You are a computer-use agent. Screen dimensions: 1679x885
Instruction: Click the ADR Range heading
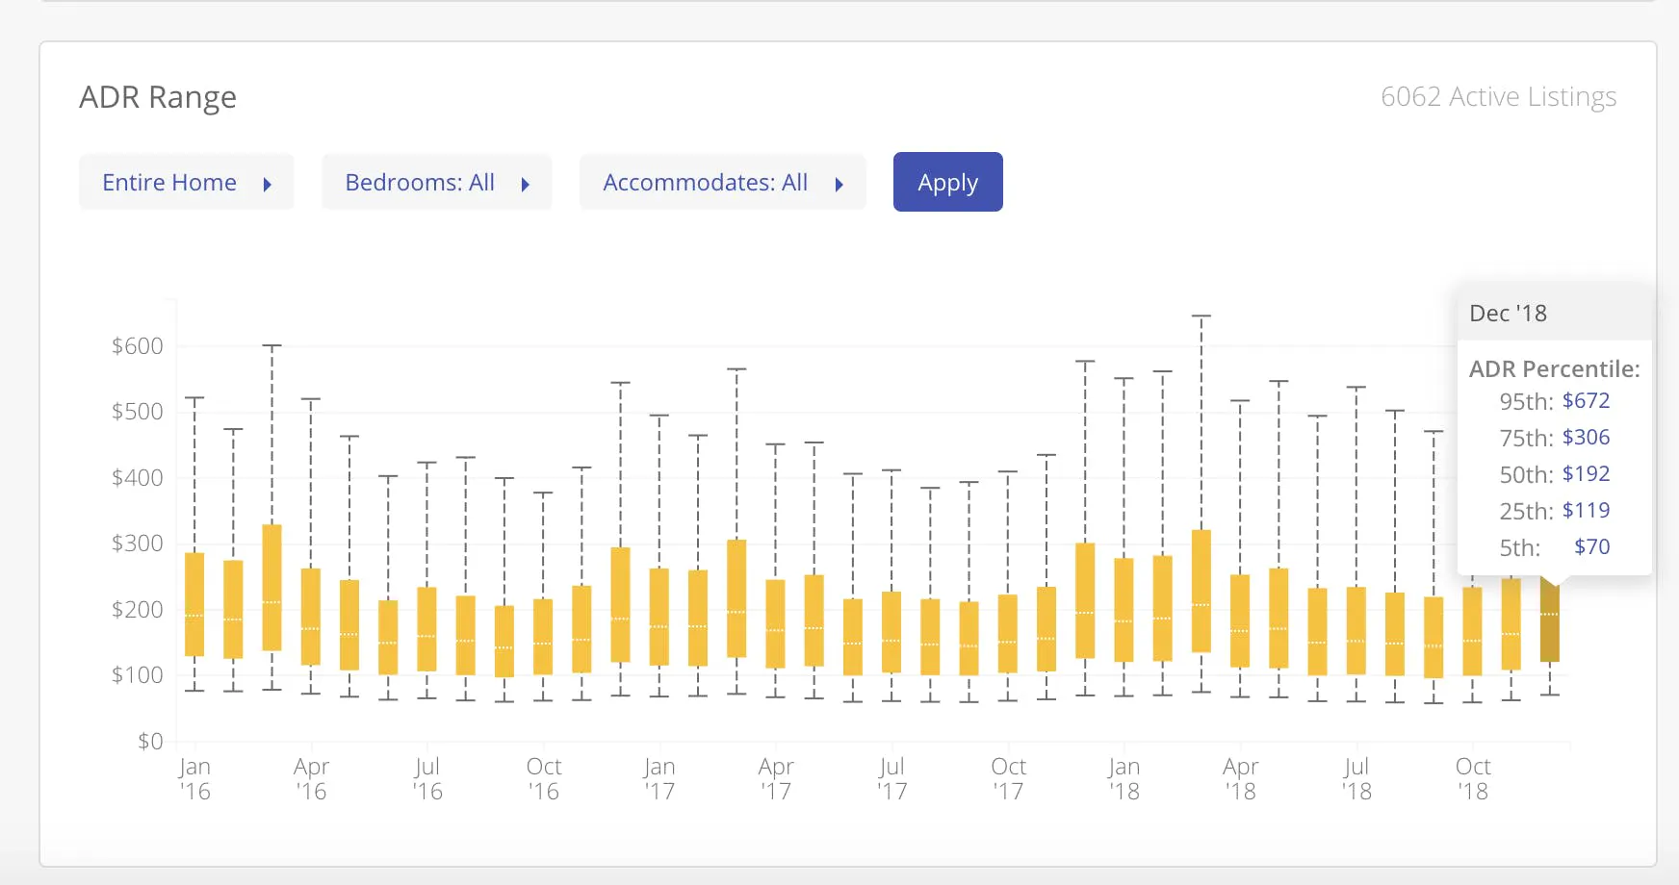pyautogui.click(x=158, y=97)
